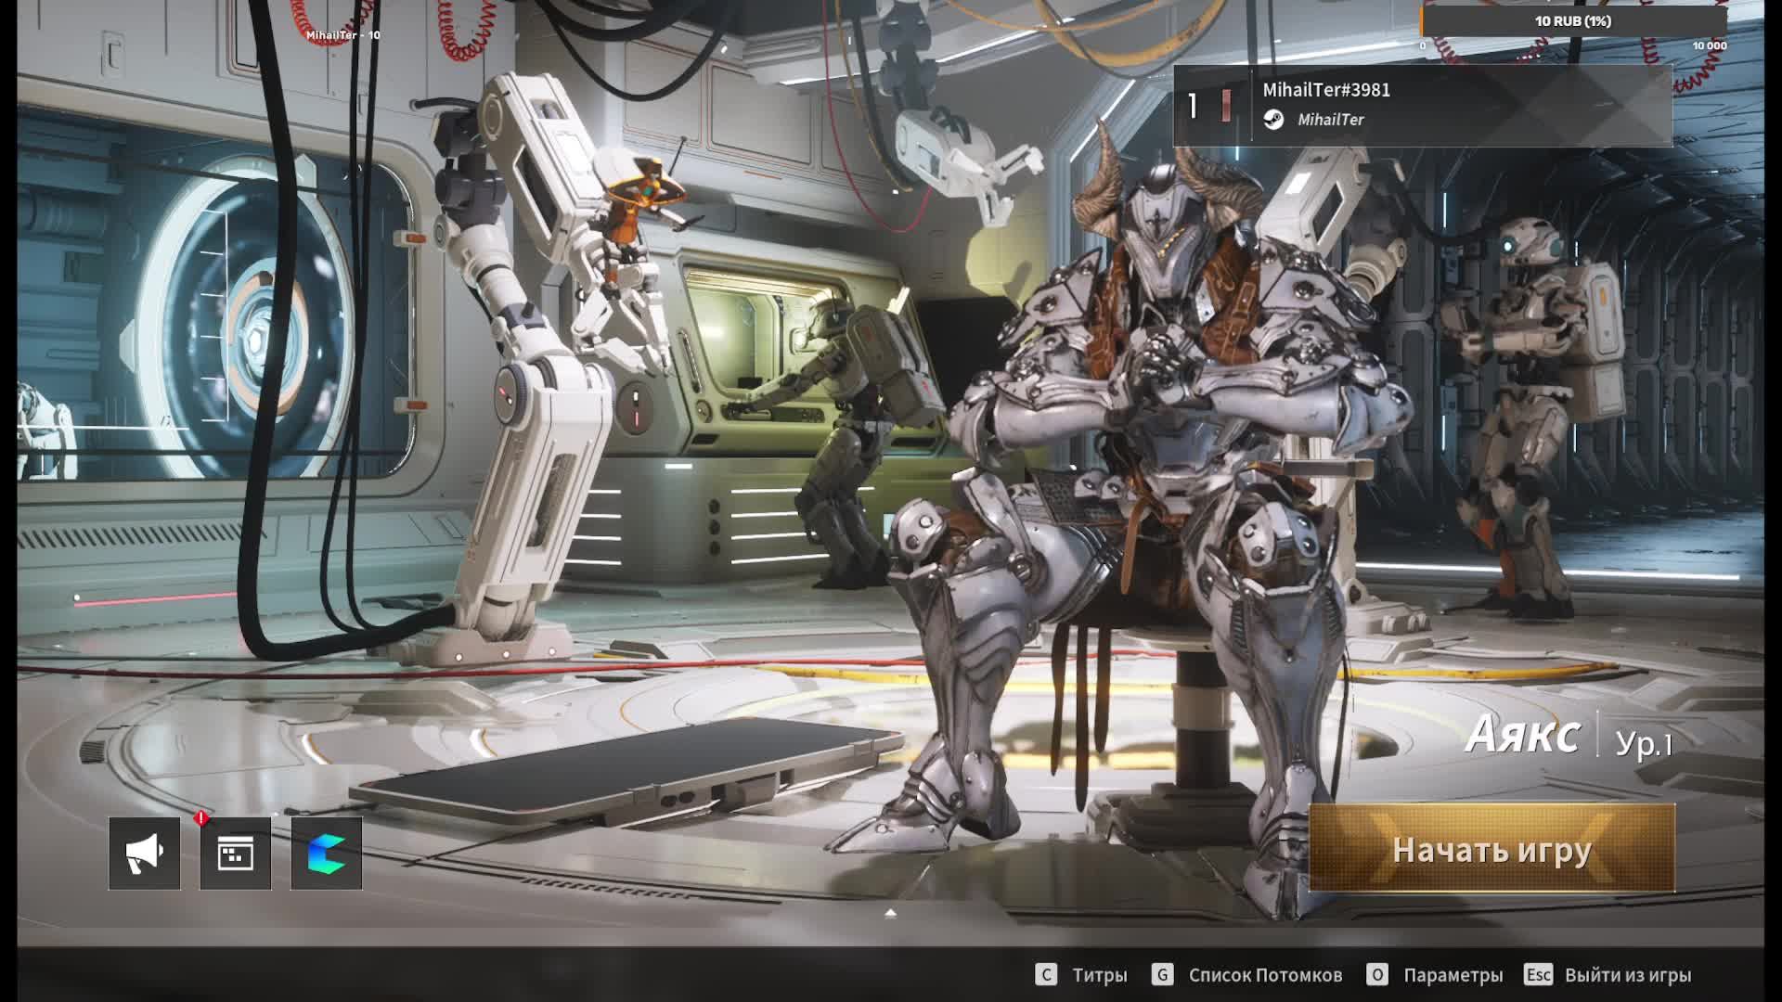Open the news window icon
1782x1002 pixels.
coord(235,853)
